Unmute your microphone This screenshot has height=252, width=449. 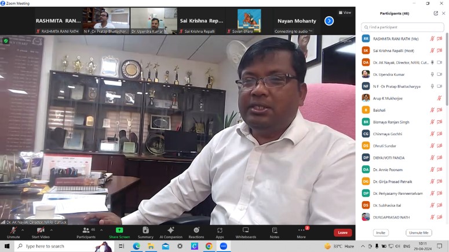click(x=13, y=232)
